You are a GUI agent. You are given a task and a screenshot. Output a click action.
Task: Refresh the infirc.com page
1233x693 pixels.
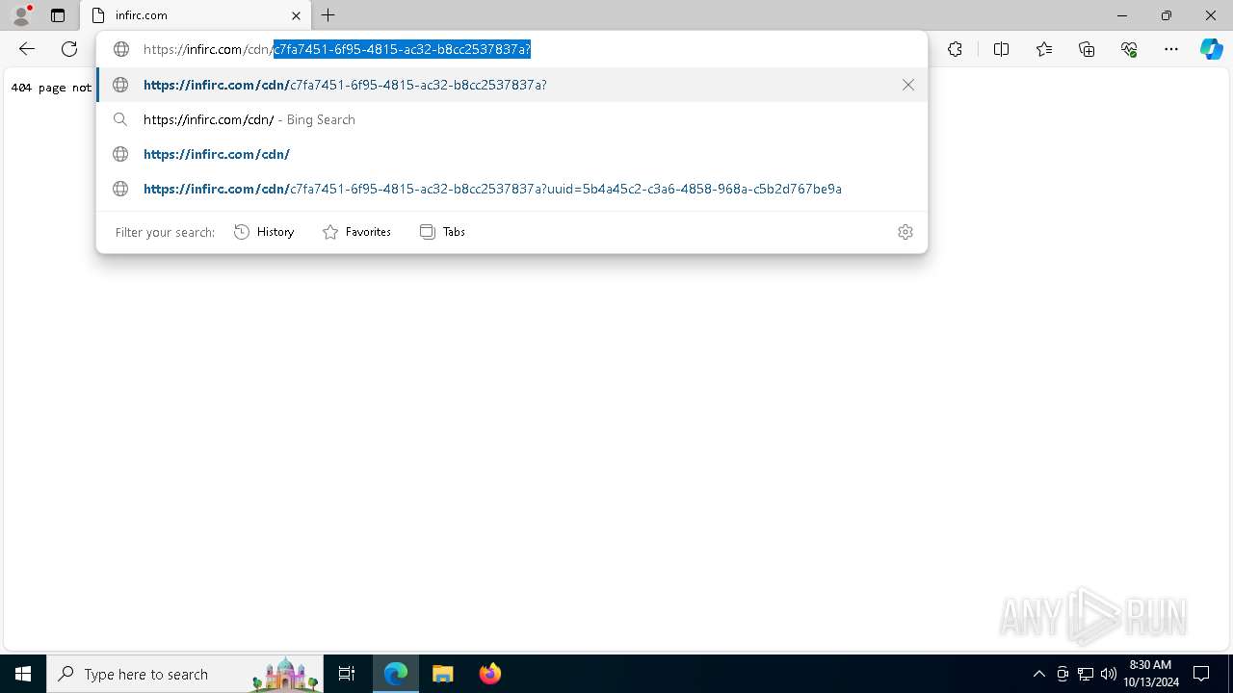[69, 49]
